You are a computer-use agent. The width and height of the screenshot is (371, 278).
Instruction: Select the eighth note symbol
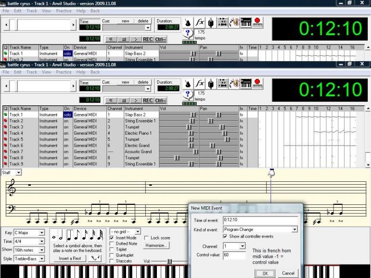click(x=77, y=235)
